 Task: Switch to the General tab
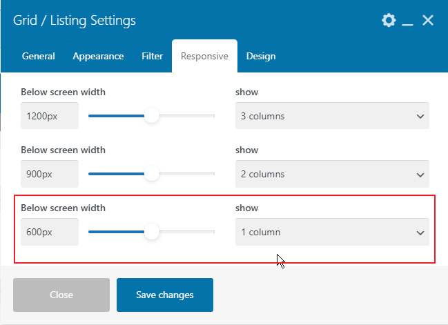[x=39, y=57]
